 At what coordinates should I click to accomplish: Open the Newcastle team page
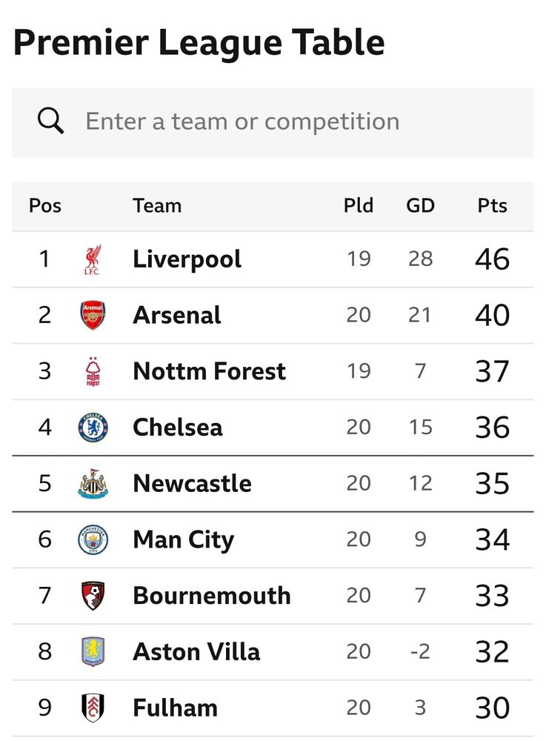pos(192,483)
